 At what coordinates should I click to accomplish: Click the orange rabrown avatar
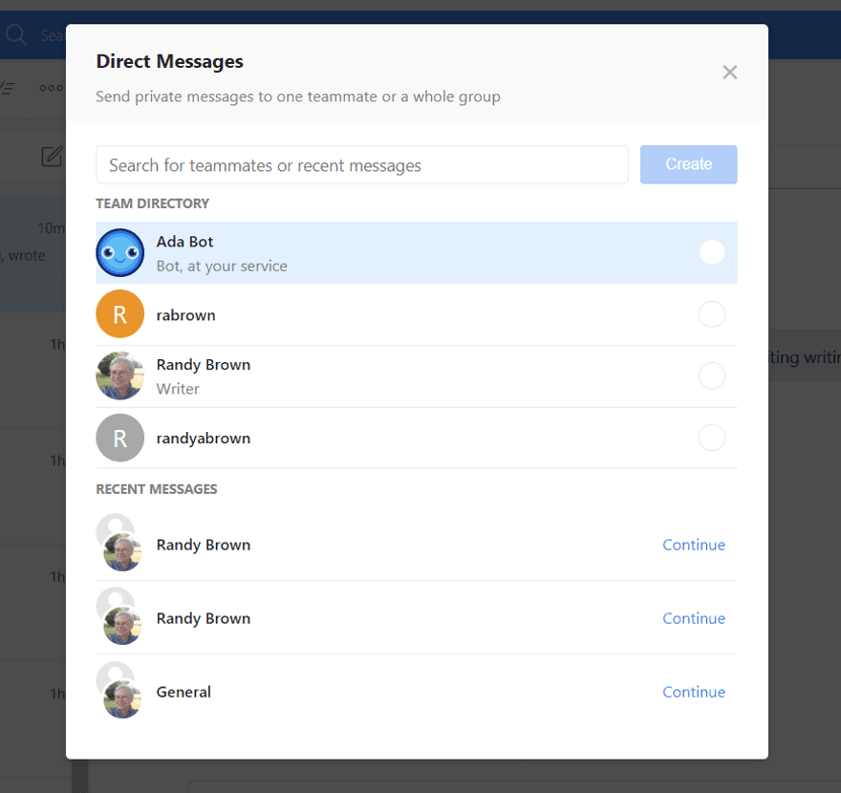120,314
